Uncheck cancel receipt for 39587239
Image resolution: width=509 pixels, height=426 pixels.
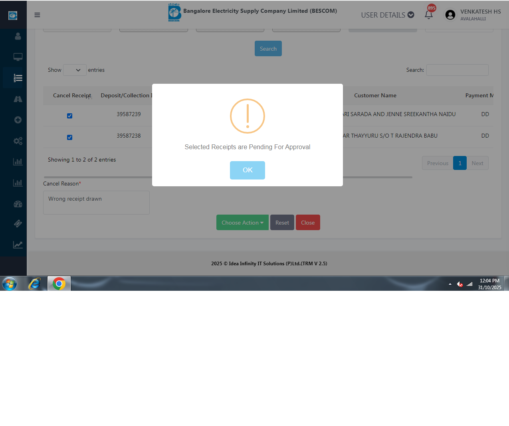69,116
